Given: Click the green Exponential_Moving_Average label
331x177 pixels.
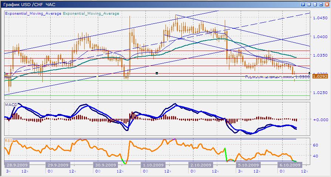Looking at the screenshot, I should point(91,13).
